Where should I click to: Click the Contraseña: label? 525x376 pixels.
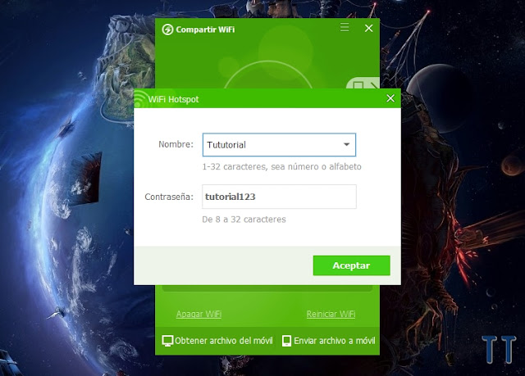click(169, 197)
